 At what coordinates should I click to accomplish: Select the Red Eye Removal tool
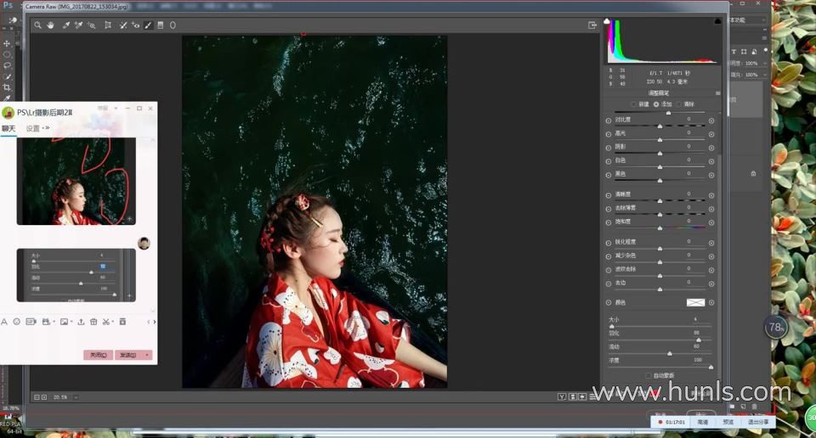point(135,25)
